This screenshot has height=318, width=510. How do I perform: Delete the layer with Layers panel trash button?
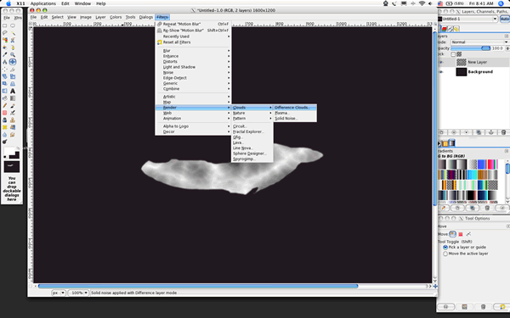[x=503, y=132]
